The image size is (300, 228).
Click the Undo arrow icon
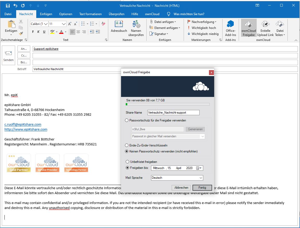pos(15,5)
